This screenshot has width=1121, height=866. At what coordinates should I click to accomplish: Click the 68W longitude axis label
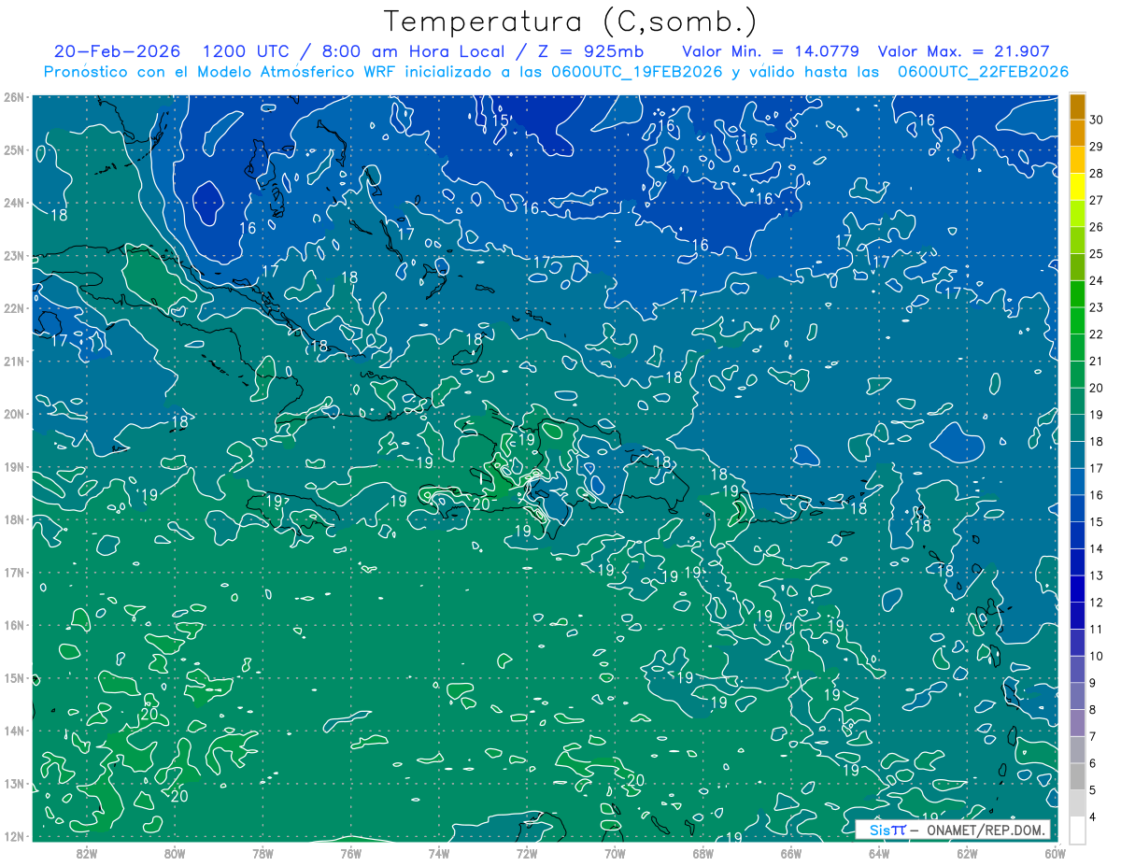[x=702, y=852]
